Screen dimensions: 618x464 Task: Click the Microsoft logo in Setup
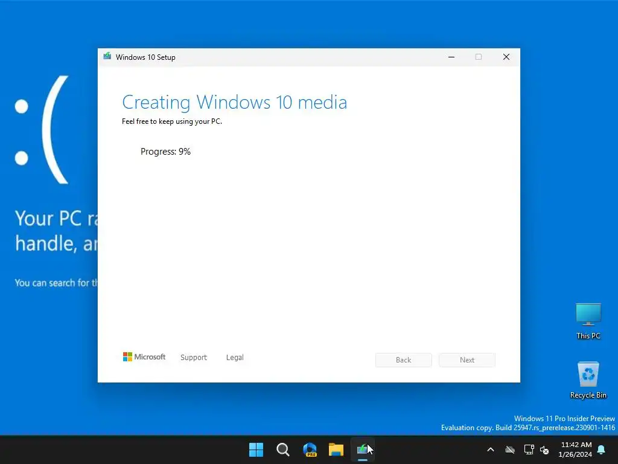coord(144,357)
